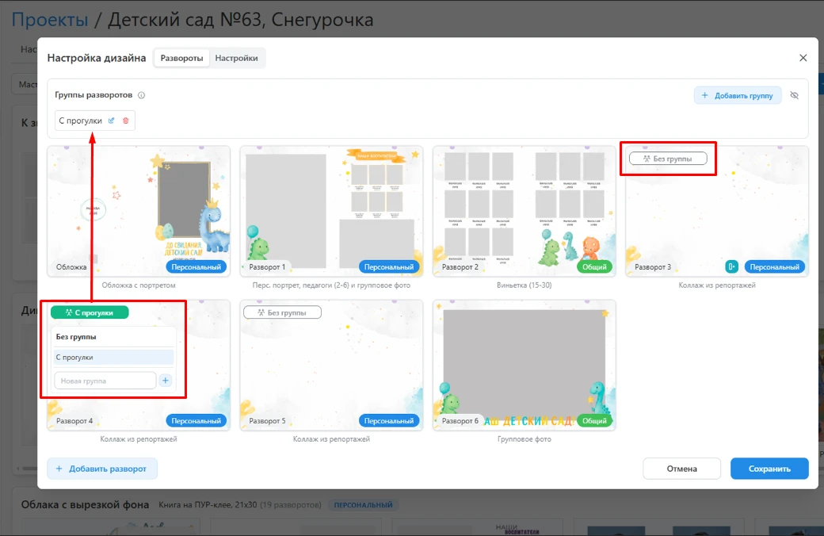Click the Персональный badge on Разворот 4
The image size is (824, 536).
click(x=196, y=421)
